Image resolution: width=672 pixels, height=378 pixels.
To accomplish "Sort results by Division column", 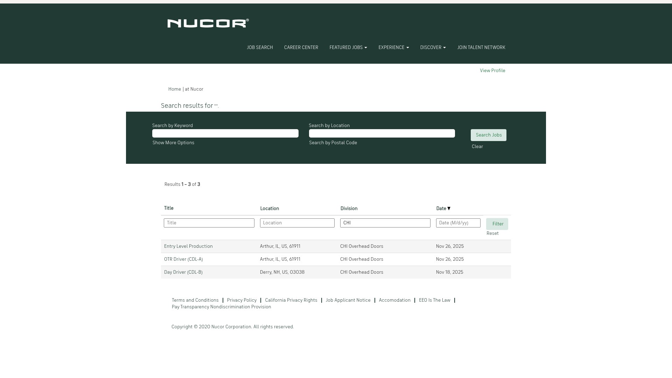I will [349, 209].
